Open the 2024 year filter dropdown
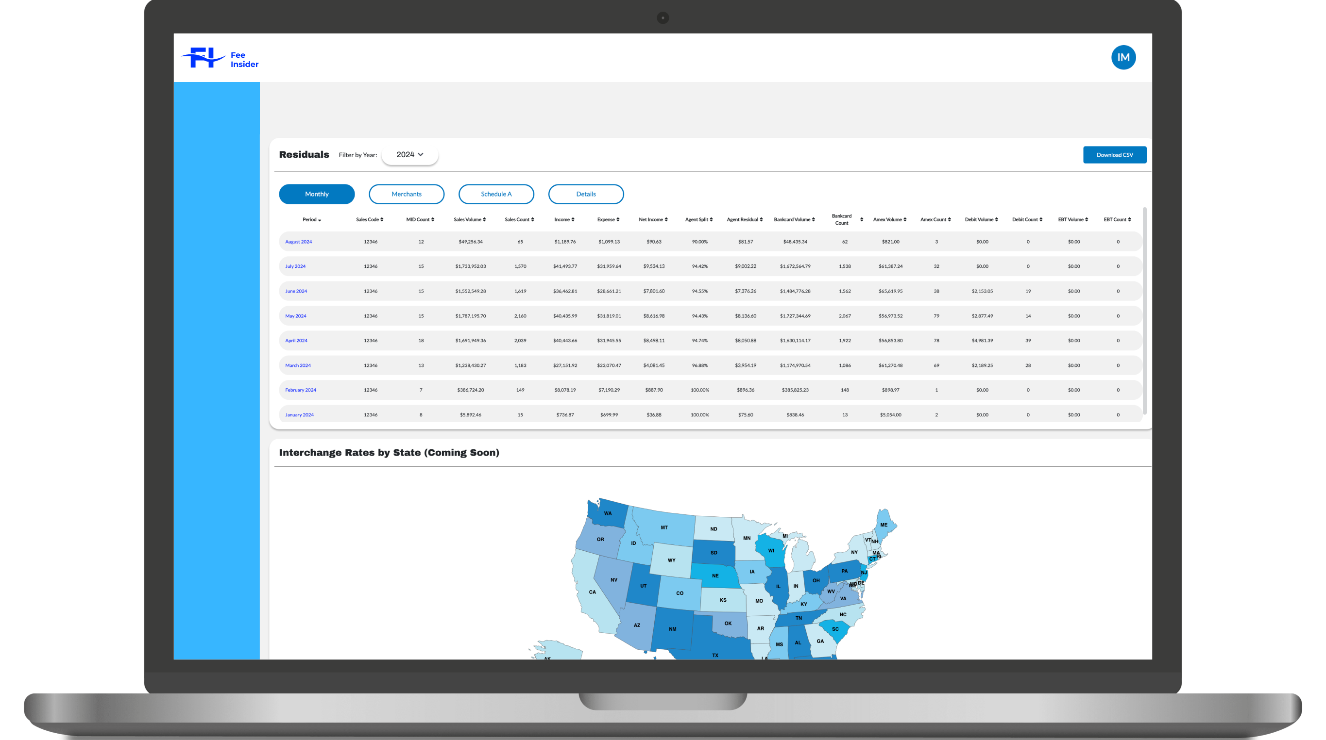The image size is (1326, 740). [410, 155]
